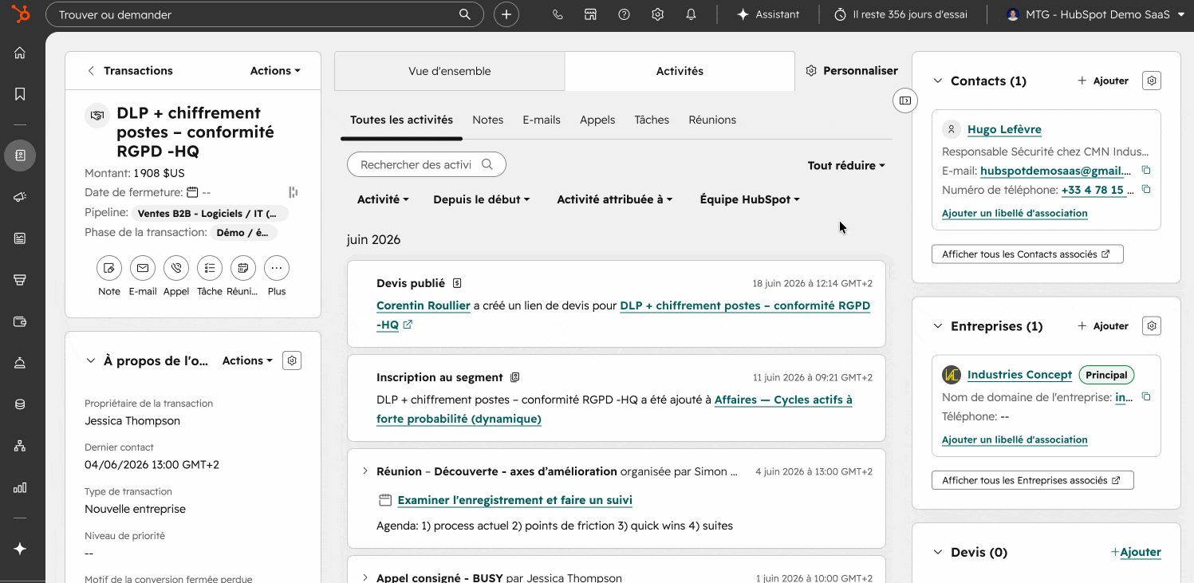The image size is (1194, 583).
Task: Open the Équipe HubSpot filter dropdown
Action: [x=750, y=199]
